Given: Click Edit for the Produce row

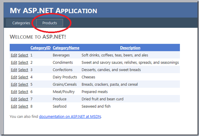Looking at the screenshot, I should pyautogui.click(x=14, y=99).
